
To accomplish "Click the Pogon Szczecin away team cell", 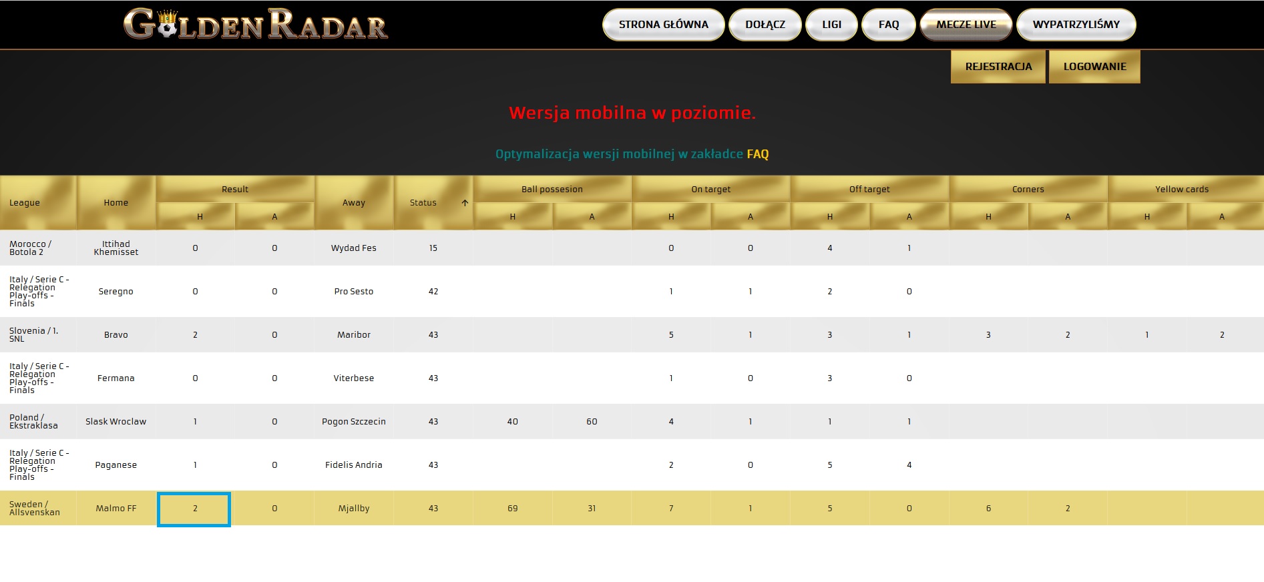I will tap(354, 422).
